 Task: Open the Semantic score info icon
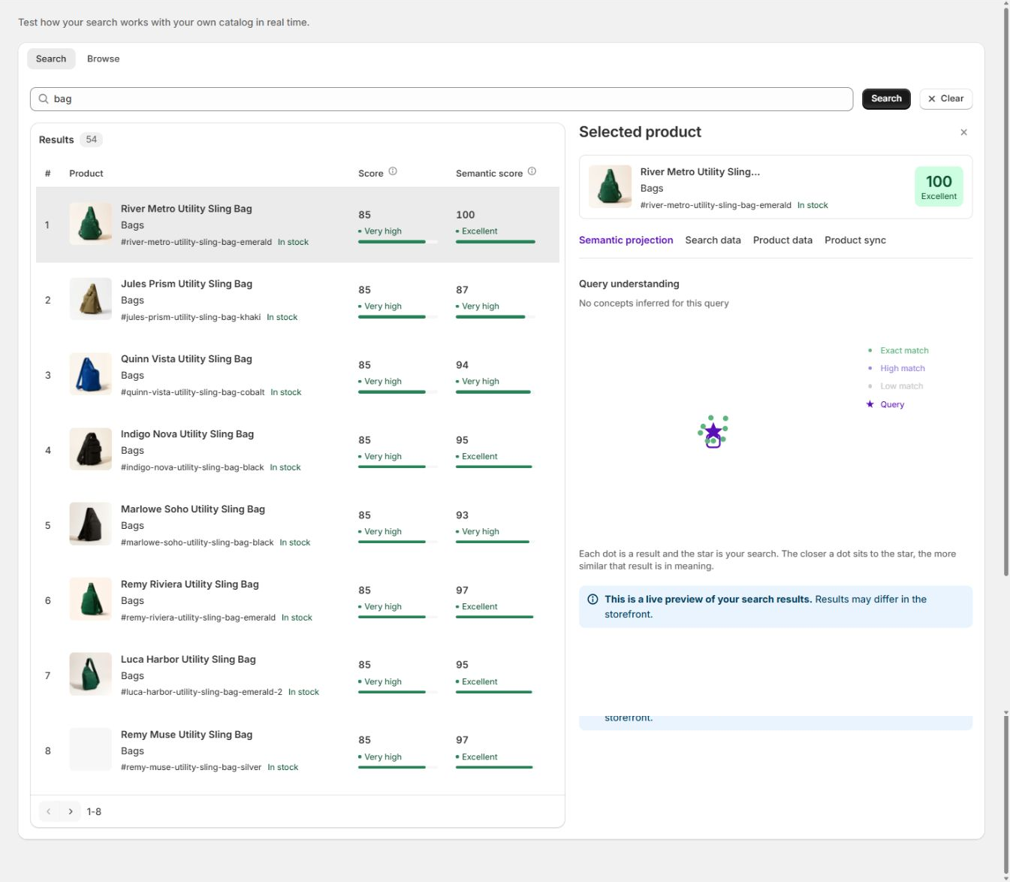(x=532, y=171)
